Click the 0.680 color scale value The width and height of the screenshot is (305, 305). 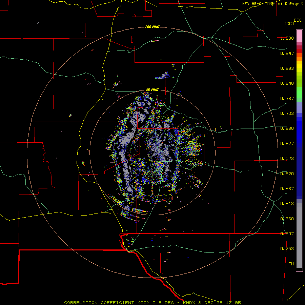(x=287, y=128)
